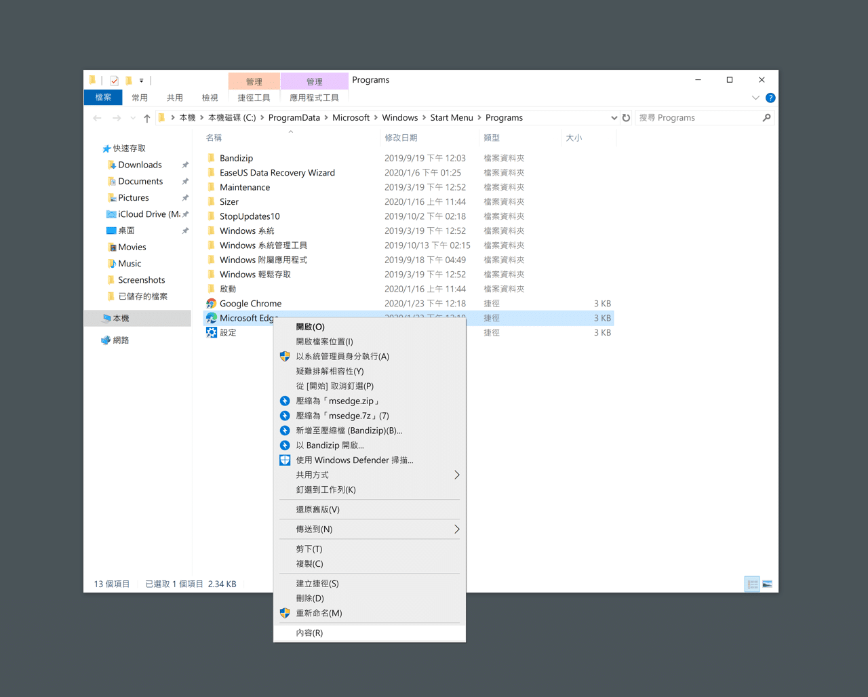Click the Google Chrome shortcut icon

pyautogui.click(x=212, y=304)
